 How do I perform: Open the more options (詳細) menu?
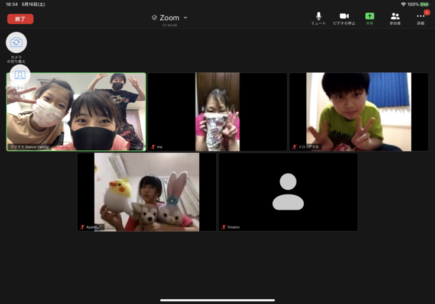420,18
